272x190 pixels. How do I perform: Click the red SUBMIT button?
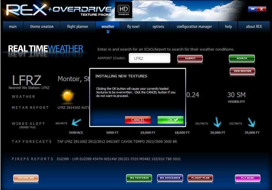tap(190, 58)
